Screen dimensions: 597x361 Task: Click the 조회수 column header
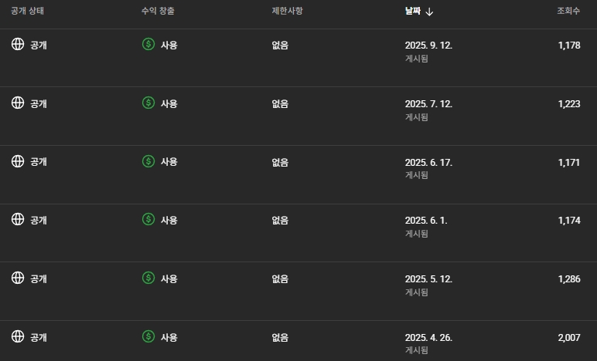(x=568, y=12)
